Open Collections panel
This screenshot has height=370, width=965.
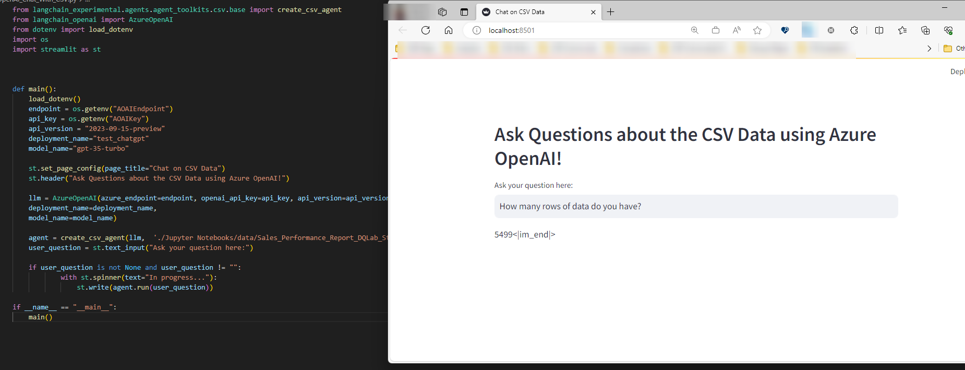(925, 30)
